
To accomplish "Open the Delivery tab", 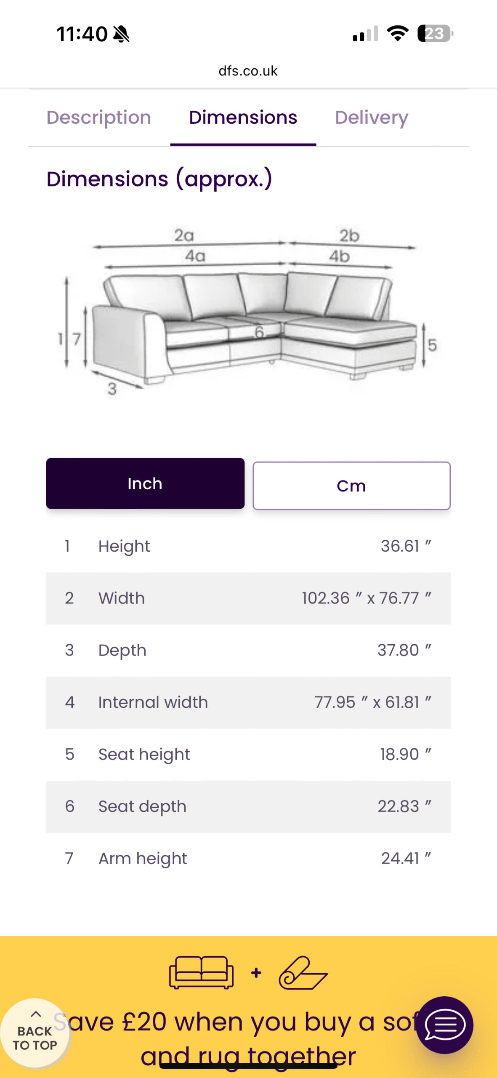I will coord(372,117).
